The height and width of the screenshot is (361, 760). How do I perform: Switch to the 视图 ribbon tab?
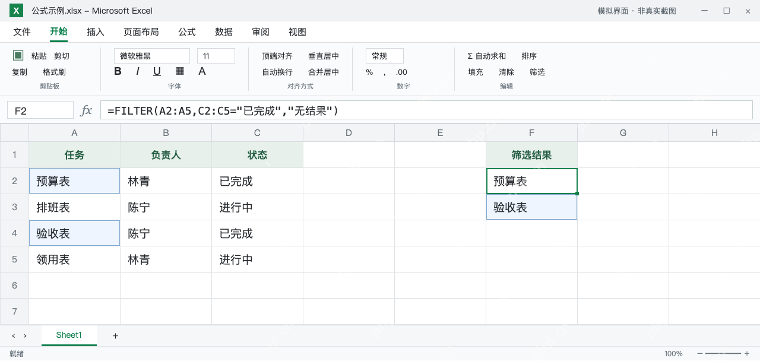click(297, 32)
